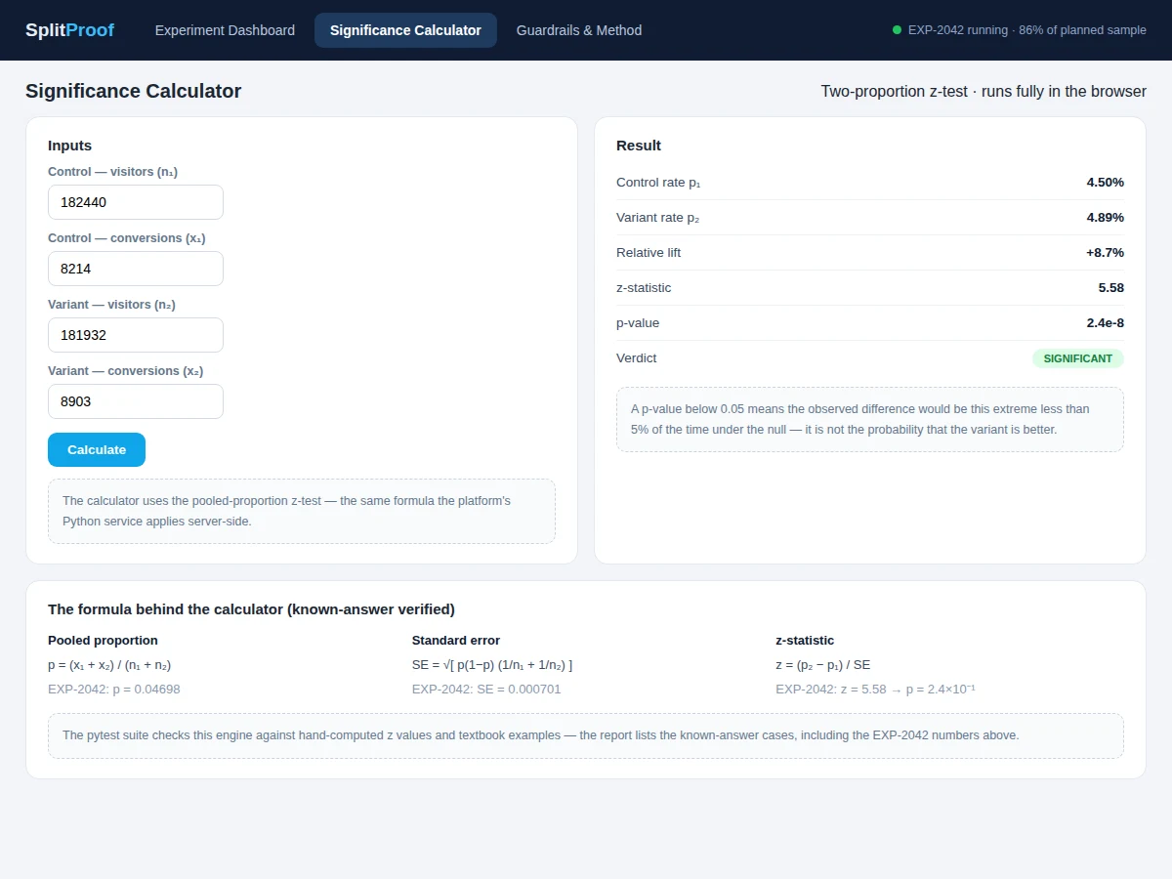The height and width of the screenshot is (879, 1172).
Task: Click the EXP-2042 running status text
Action: click(1027, 30)
